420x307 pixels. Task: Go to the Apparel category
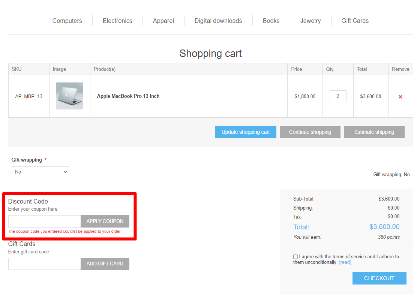click(x=163, y=21)
